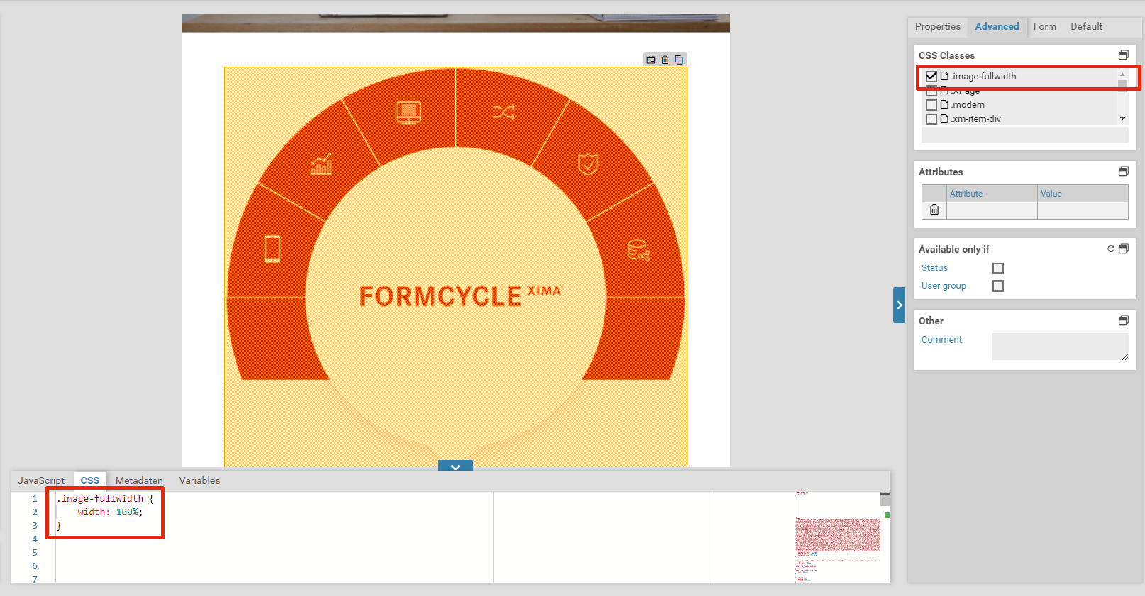Enable the .modern CSS class checkbox

(x=931, y=105)
